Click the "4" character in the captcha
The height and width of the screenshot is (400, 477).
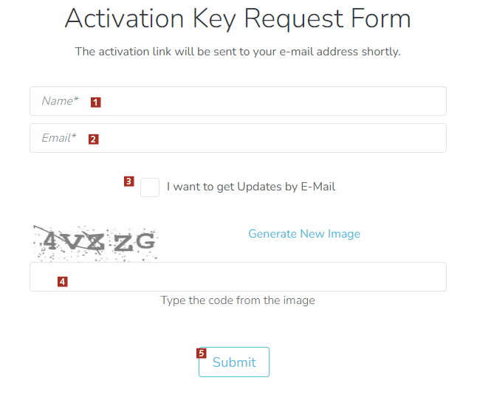coord(49,241)
